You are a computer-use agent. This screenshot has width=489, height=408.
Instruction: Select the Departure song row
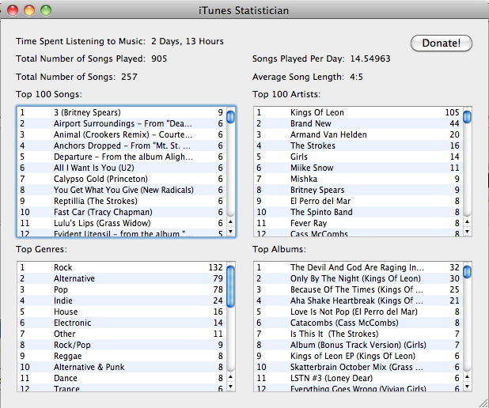[x=122, y=157]
